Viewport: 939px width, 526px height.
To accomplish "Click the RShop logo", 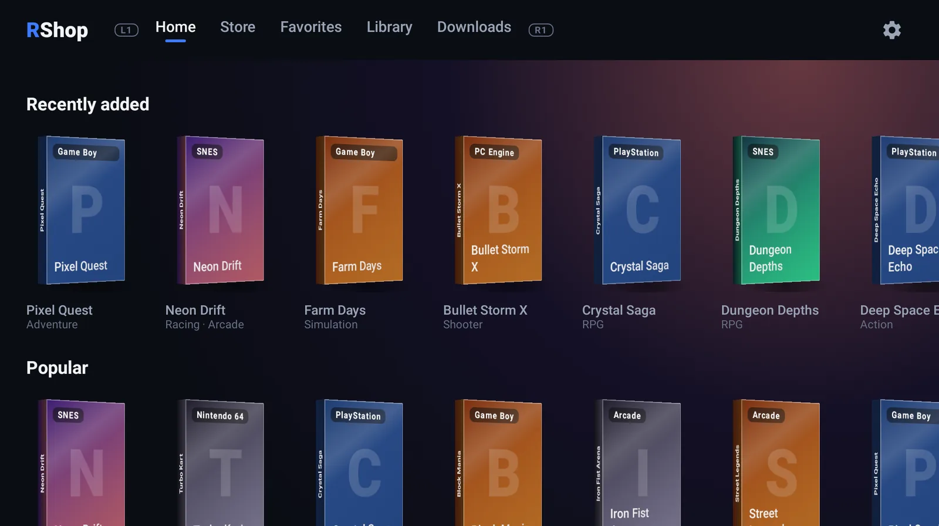I will point(57,30).
